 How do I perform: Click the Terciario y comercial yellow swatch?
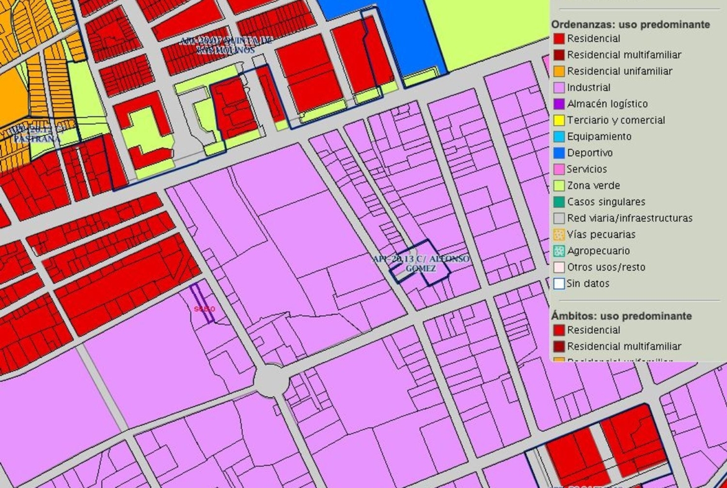pyautogui.click(x=559, y=121)
